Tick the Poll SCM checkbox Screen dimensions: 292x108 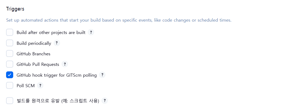click(10, 85)
